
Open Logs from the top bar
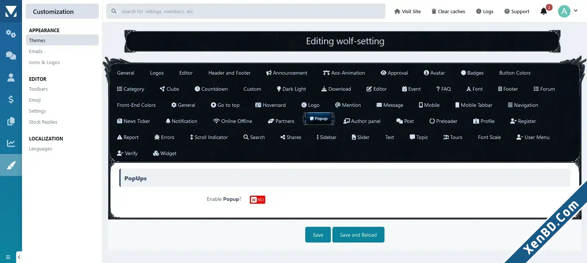pyautogui.click(x=485, y=11)
